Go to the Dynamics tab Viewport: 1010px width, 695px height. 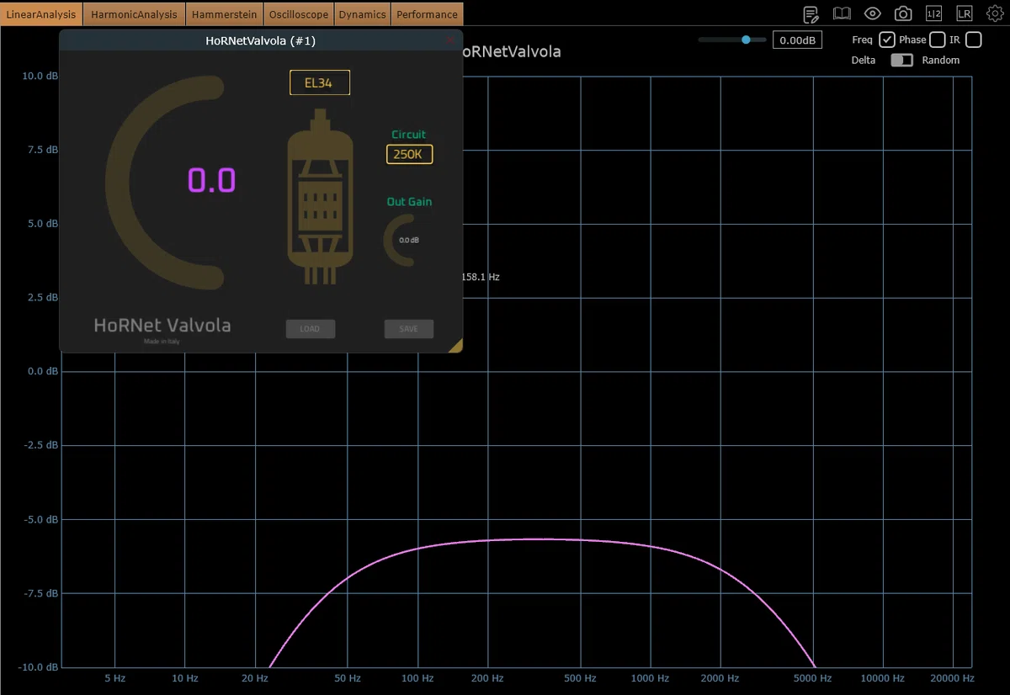tap(363, 14)
